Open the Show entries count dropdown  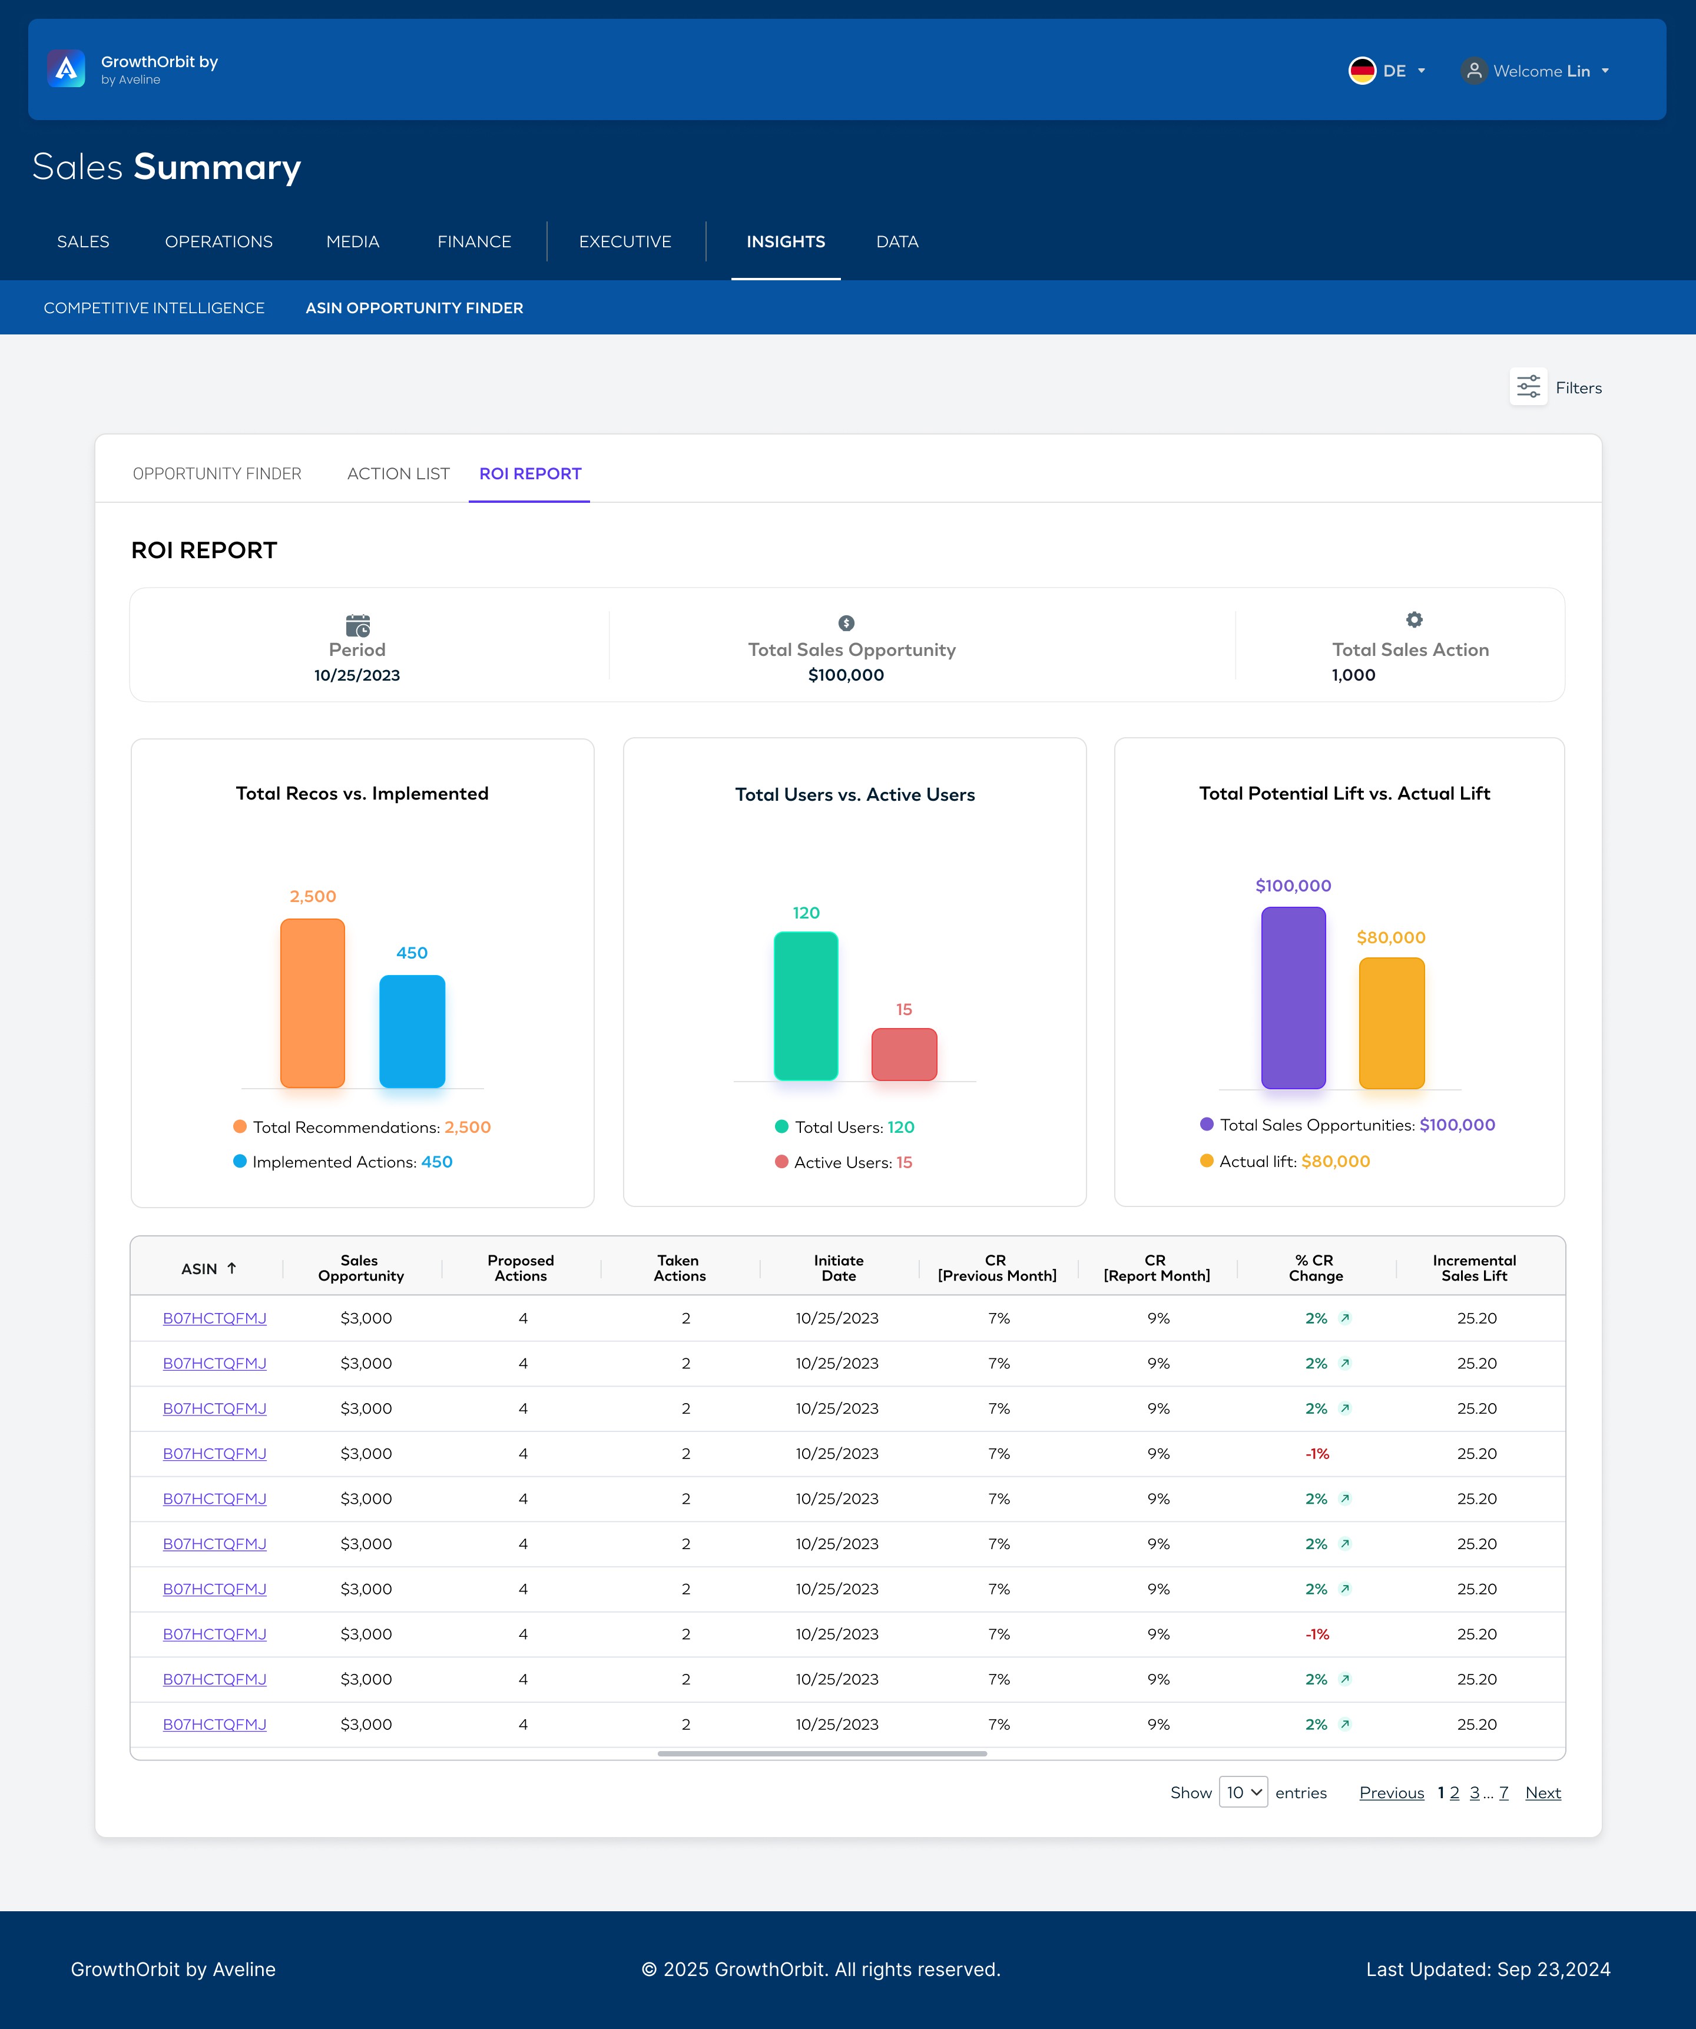[x=1243, y=1792]
